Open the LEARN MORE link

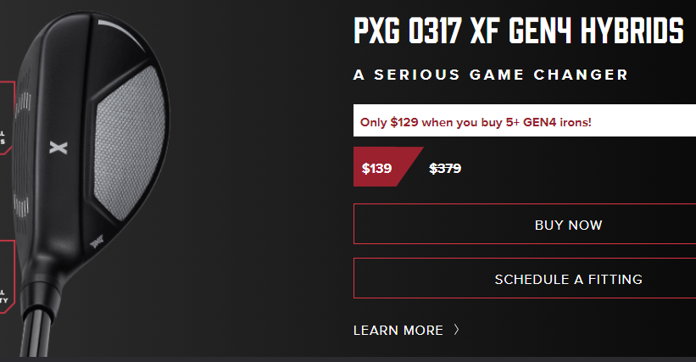click(398, 331)
